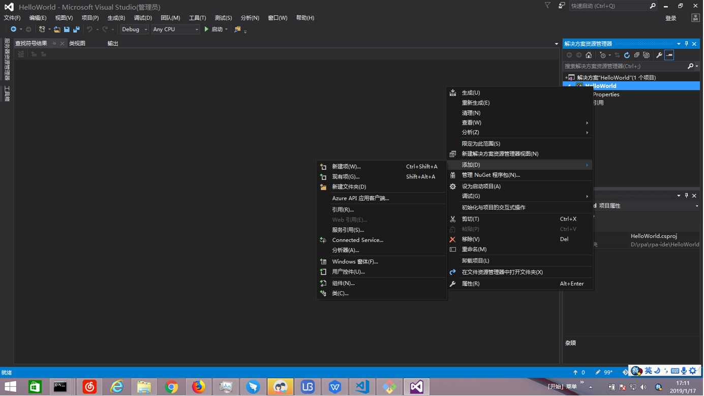
Task: Choose Windows 窗体(F)... from the submenu
Action: tap(381, 262)
